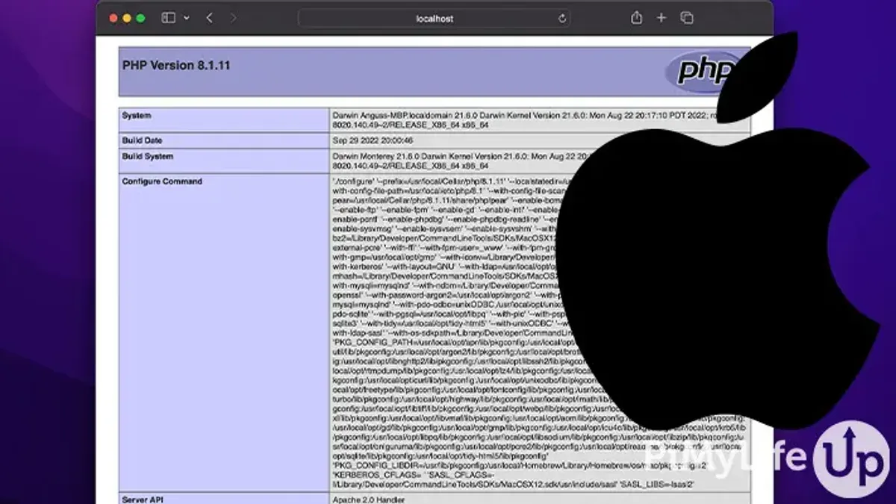This screenshot has height=504, width=896.
Task: Click the localhost address bar
Action: (x=435, y=18)
